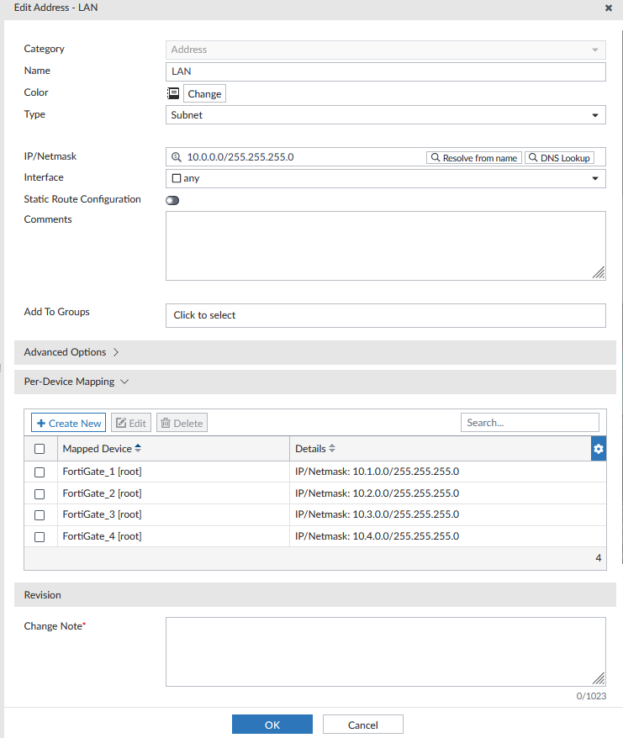
Task: Collapse the Per-Device Mapping section
Action: (76, 382)
